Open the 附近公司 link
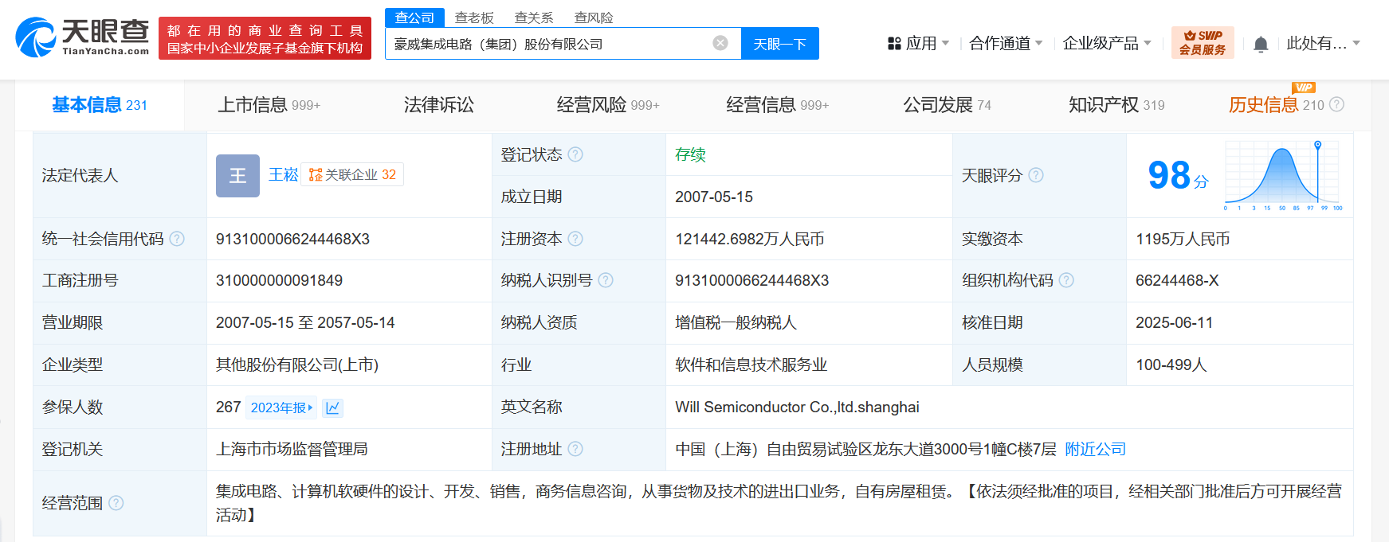 1095,450
